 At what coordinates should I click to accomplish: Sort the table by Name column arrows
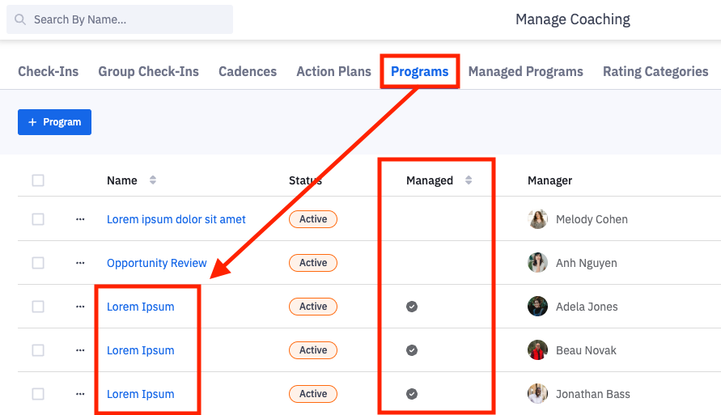(x=153, y=180)
